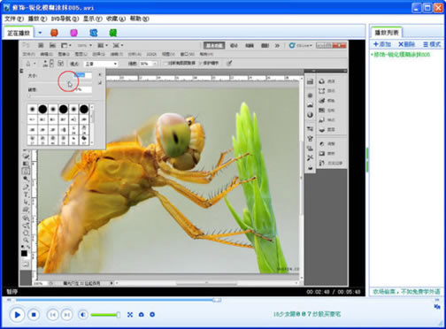Open the 文件 menu
This screenshot has width=446, height=329.
click(x=13, y=19)
